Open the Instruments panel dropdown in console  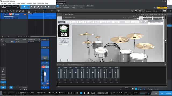38,39
